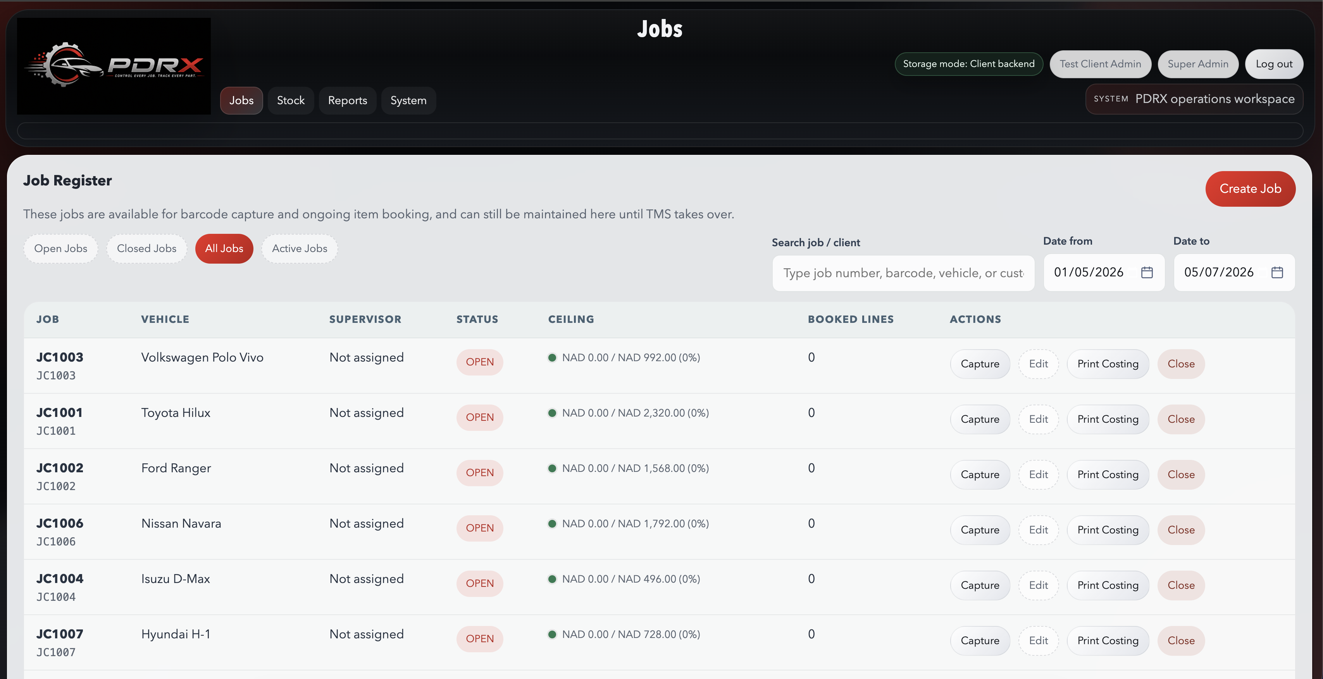Click the Date from field 01/05/2026
The image size is (1323, 679).
tap(1104, 273)
